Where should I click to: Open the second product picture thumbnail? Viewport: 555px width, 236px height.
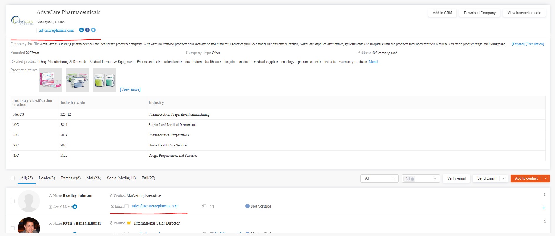(77, 80)
